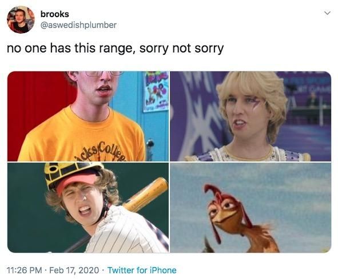
Task: Open the 11:26 PM timestamp
Action: [x=25, y=270]
